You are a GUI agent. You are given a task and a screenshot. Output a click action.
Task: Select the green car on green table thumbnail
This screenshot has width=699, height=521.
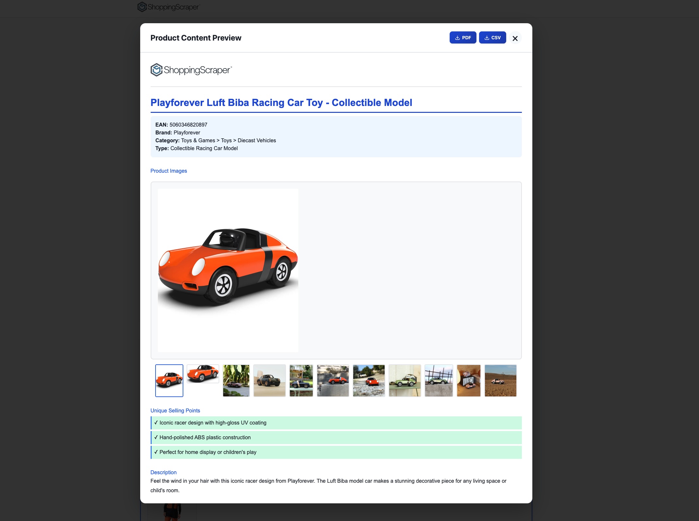[405, 380]
